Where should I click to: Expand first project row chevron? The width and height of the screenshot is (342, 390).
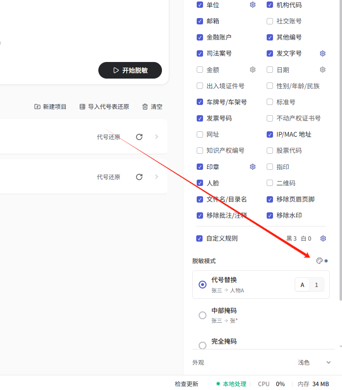[x=157, y=137]
